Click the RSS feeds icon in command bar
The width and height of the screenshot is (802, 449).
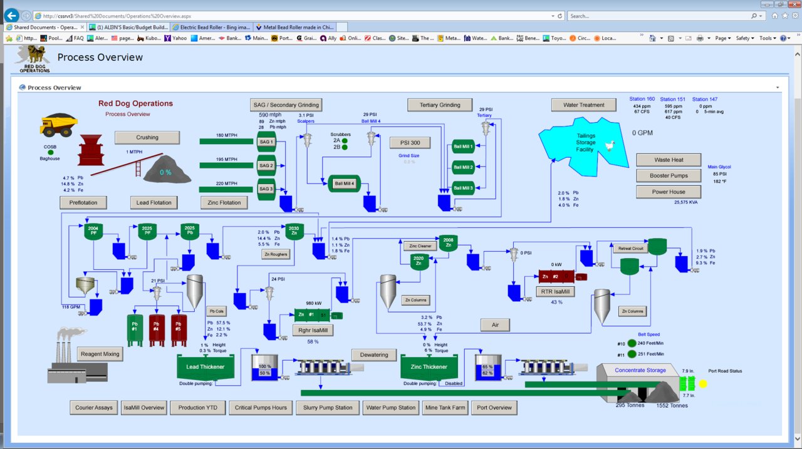coord(670,38)
